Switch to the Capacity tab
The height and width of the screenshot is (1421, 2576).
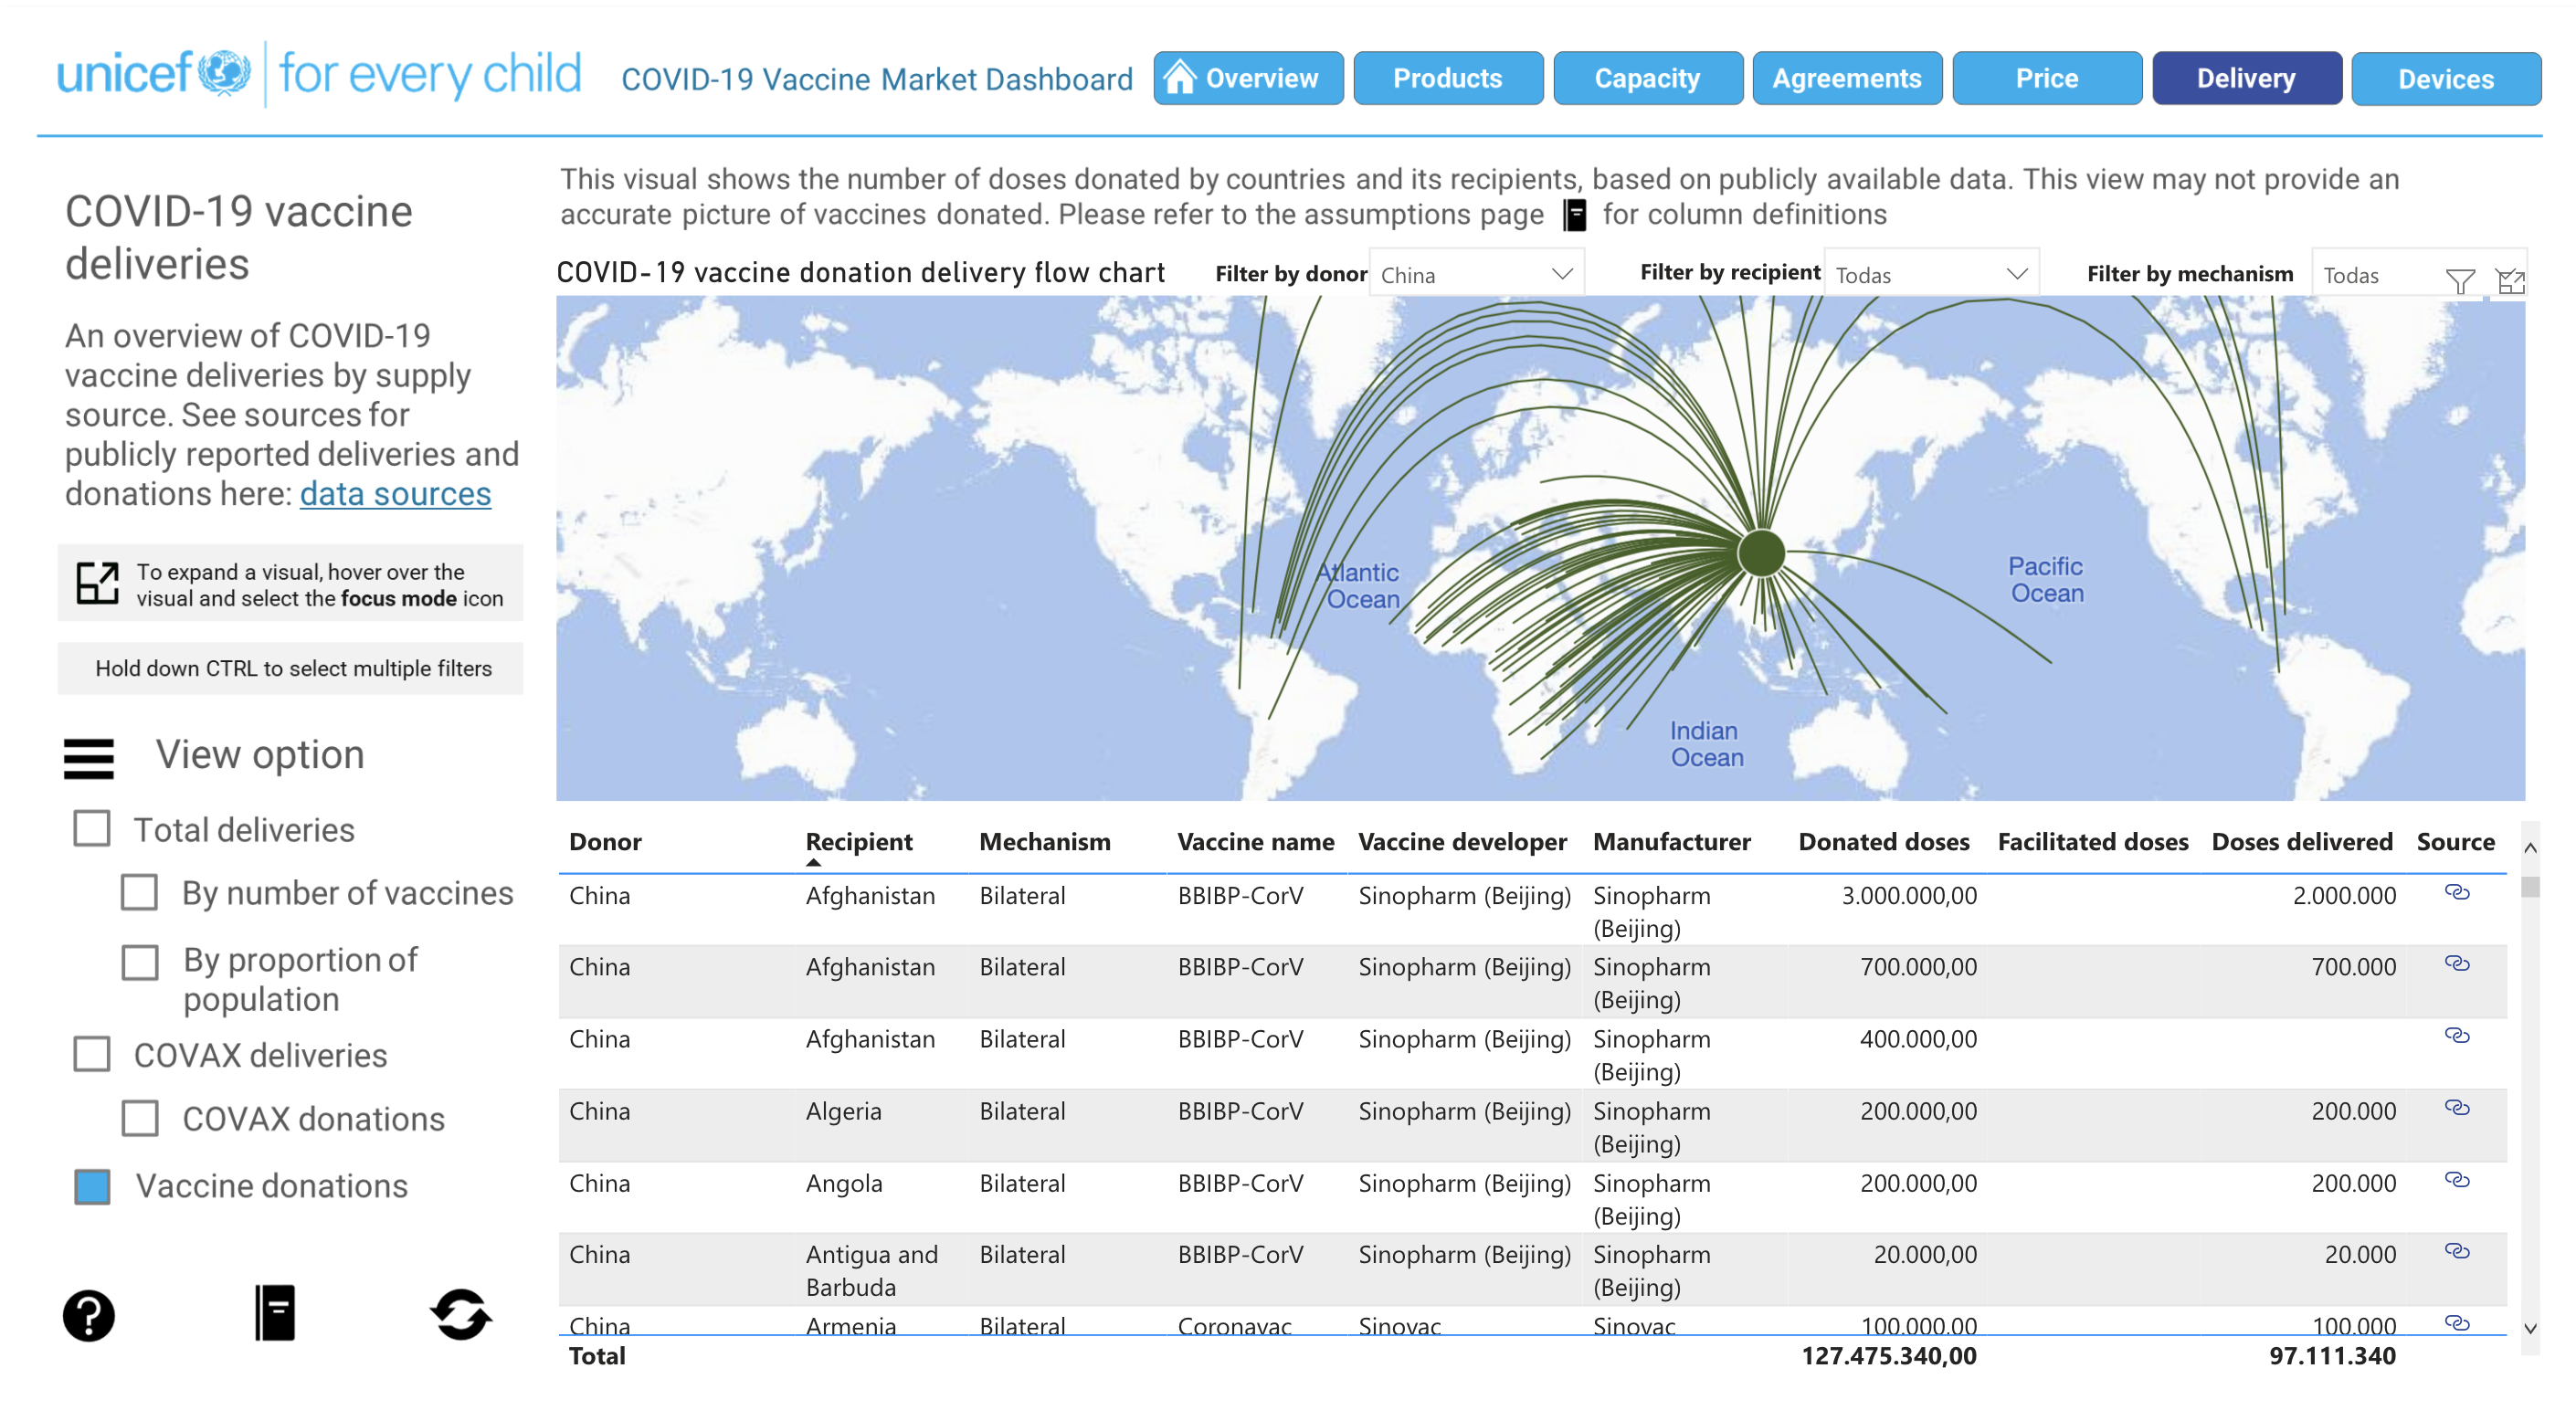1647,78
